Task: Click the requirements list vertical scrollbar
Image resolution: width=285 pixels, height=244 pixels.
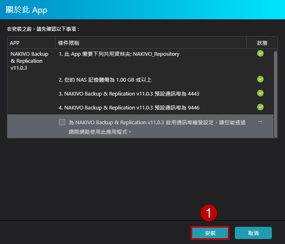Action: 276,94
